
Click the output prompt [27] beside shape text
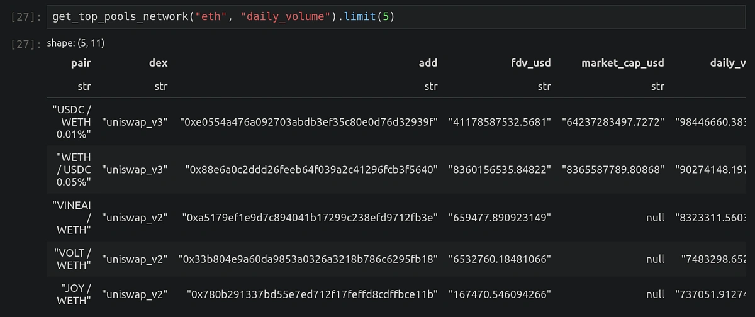(25, 44)
